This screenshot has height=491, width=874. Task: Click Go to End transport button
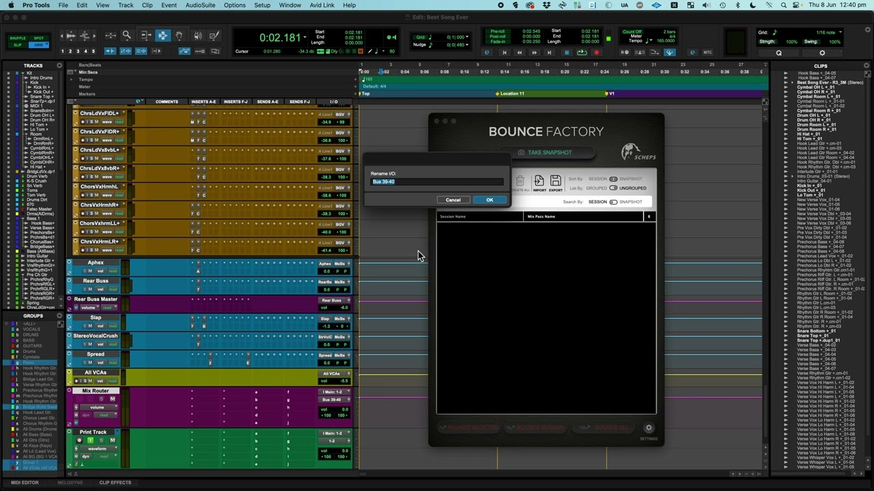(x=549, y=53)
